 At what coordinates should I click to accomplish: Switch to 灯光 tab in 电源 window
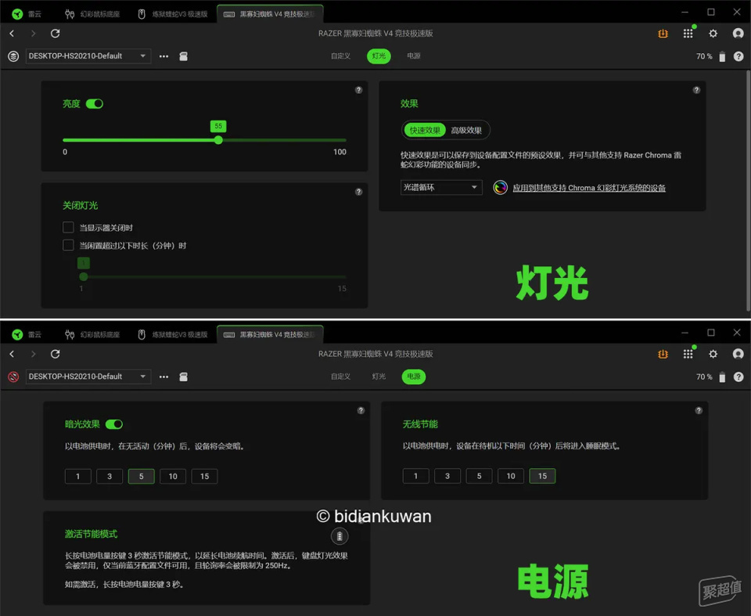(379, 376)
